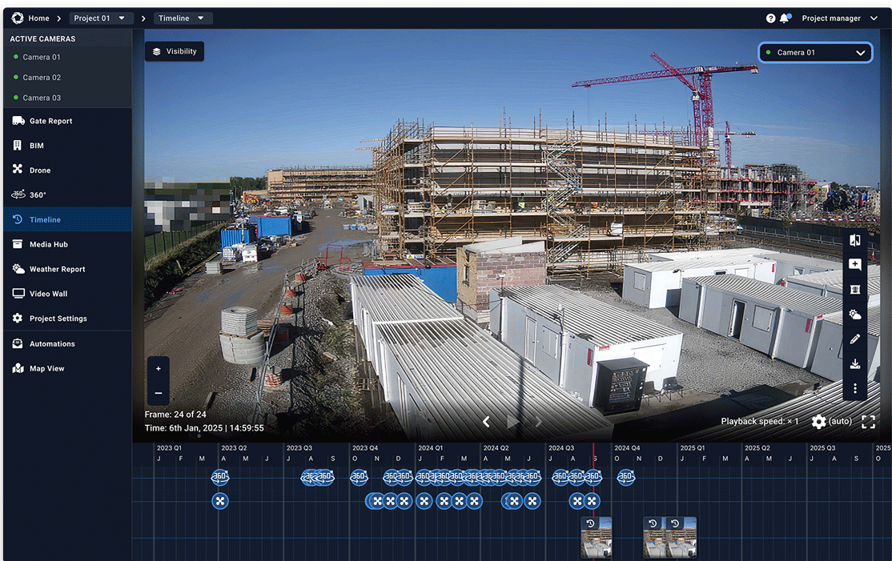Switch to the Gate Report section
The width and height of the screenshot is (892, 561).
[48, 120]
